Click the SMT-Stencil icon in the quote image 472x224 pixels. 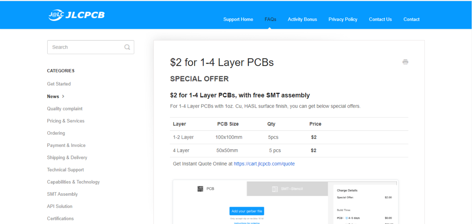(275, 189)
